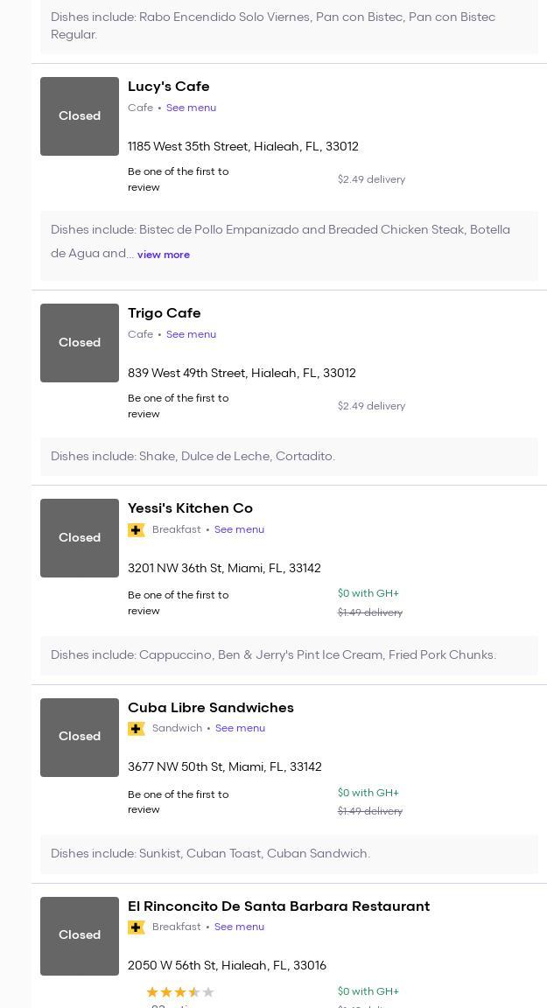547x1008 pixels.
Task: Select Yessi's Kitchen Co restaurant name
Action: pos(190,508)
